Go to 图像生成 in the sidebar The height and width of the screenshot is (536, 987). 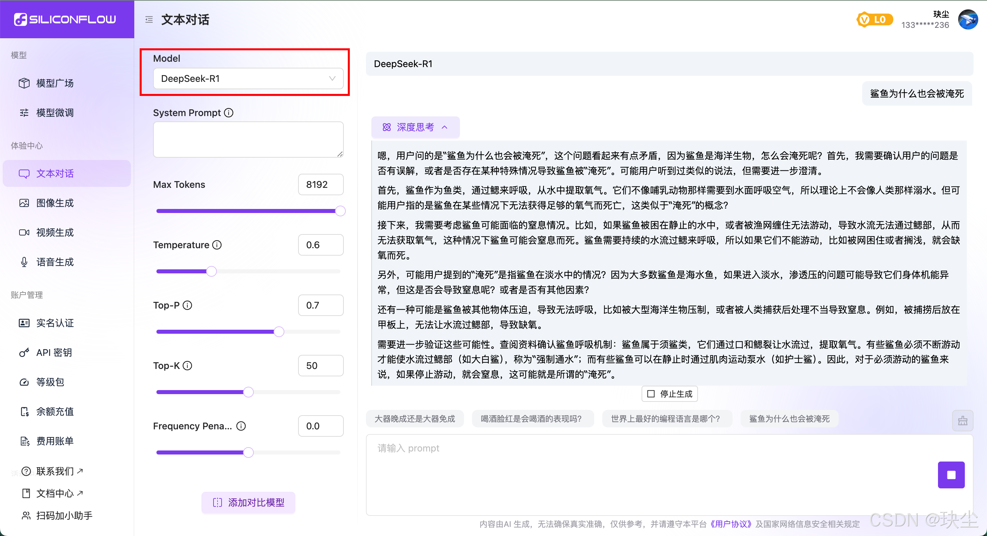[55, 203]
